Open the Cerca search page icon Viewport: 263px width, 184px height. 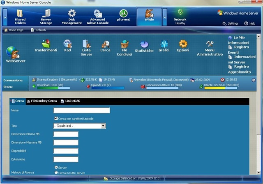(x=105, y=46)
